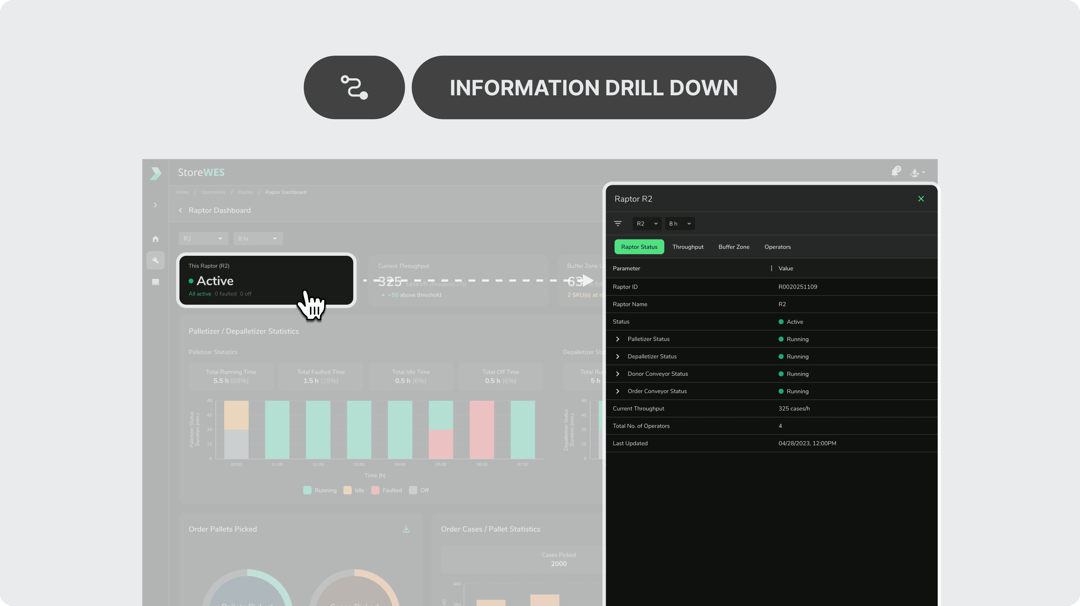Screen dimensions: 1080x606
Task: Switch to the Buffer Zone tab
Action: tap(734, 247)
